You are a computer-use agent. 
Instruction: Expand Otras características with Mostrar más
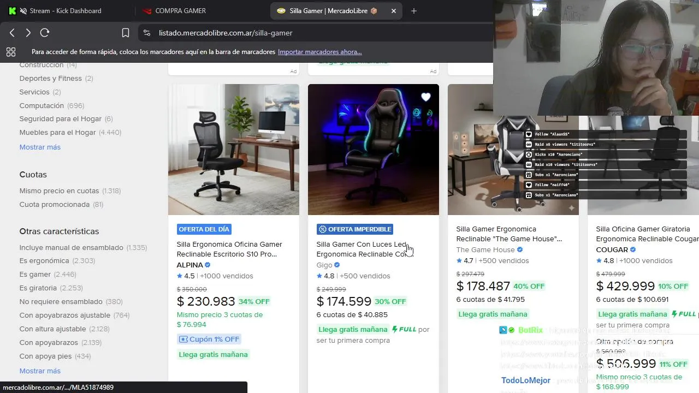point(40,371)
